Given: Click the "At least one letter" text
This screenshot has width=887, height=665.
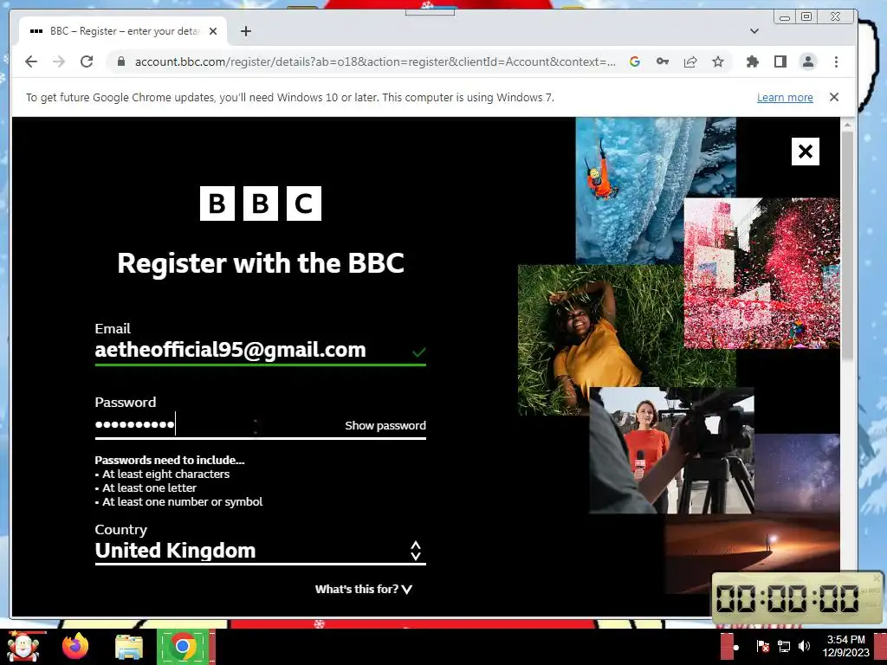Looking at the screenshot, I should click(149, 487).
